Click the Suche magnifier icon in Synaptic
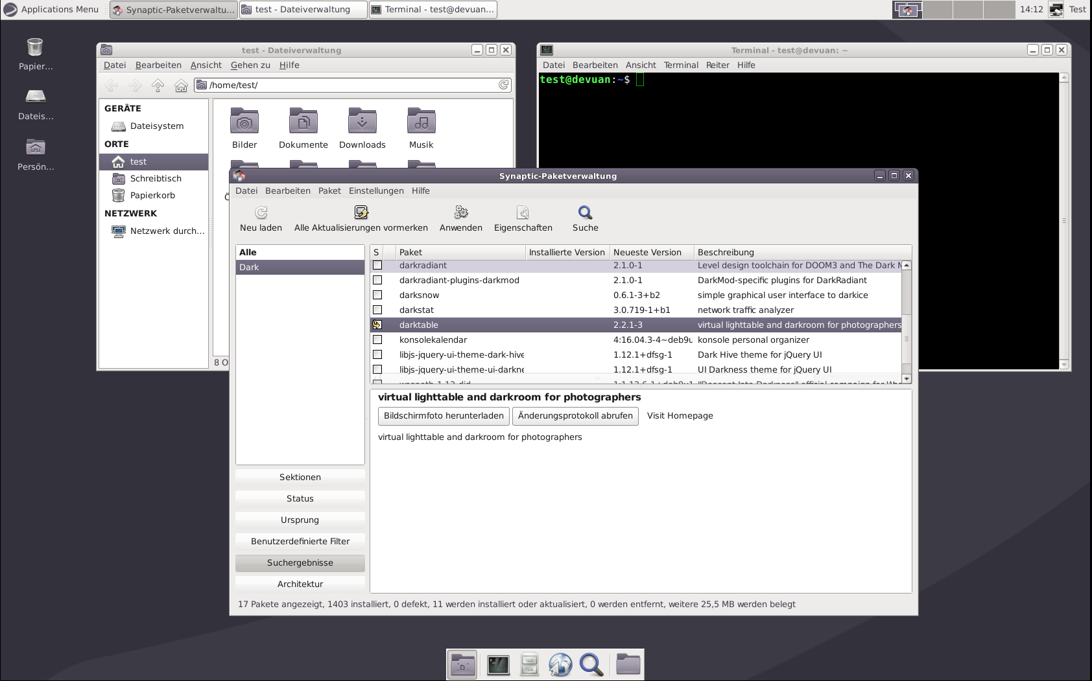Image resolution: width=1092 pixels, height=681 pixels. tap(585, 213)
